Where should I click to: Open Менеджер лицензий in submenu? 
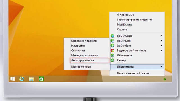[84, 41]
